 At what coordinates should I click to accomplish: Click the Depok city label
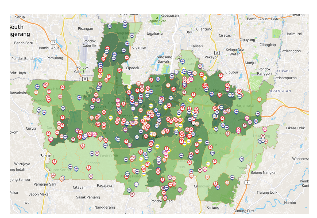pos(150,138)
